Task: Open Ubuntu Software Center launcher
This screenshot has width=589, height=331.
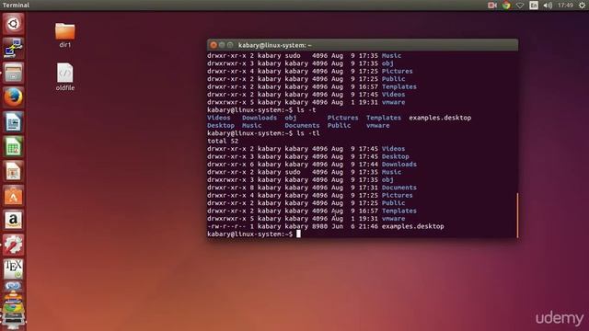Action: [13, 196]
